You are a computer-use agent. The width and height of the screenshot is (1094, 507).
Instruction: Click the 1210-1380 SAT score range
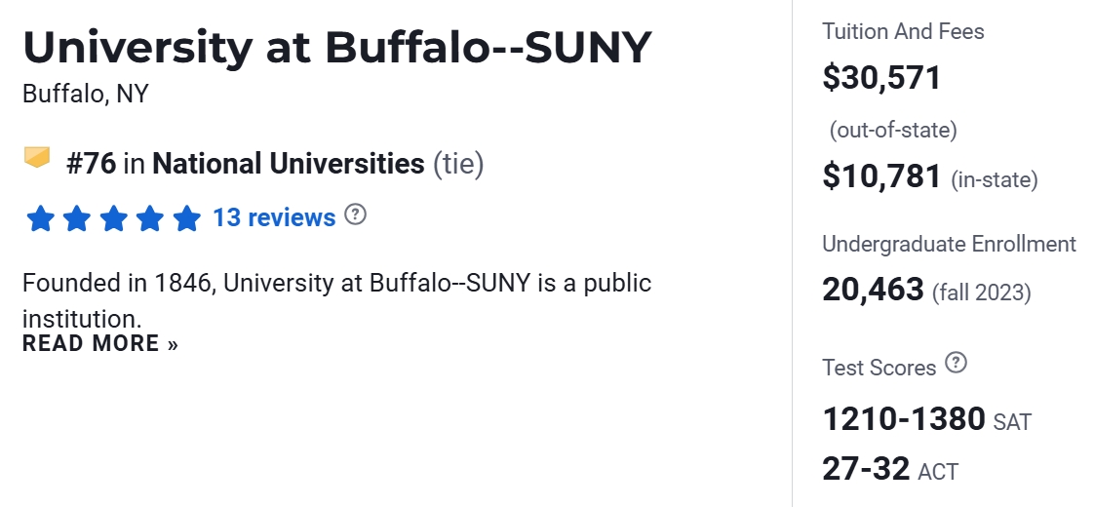coord(904,419)
